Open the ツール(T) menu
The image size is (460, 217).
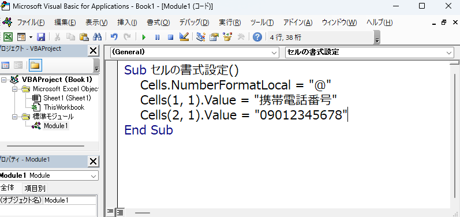[262, 23]
